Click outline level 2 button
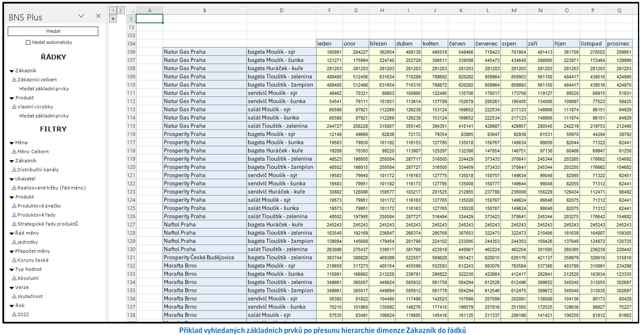Viewport: 641px width, 335px height. pyautogui.click(x=121, y=10)
